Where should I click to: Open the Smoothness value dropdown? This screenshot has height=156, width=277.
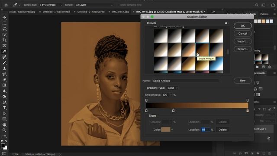(171, 95)
